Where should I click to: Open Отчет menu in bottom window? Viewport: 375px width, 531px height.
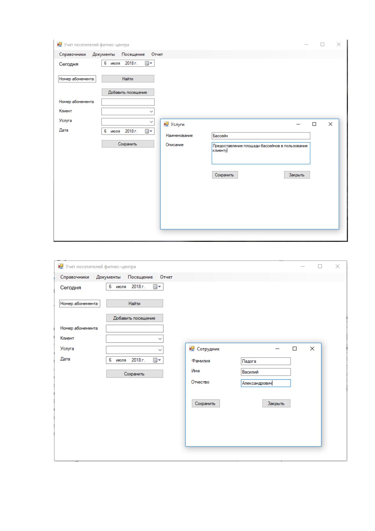[166, 277]
